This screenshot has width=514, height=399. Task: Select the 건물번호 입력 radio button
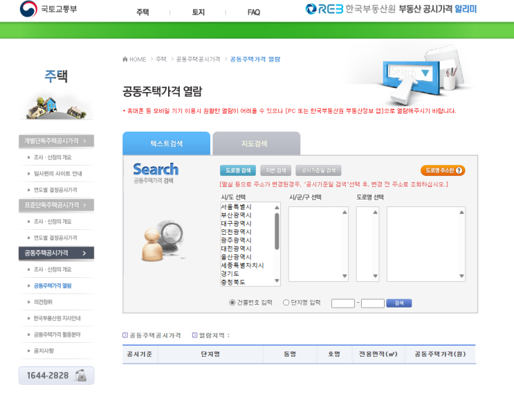tap(232, 303)
